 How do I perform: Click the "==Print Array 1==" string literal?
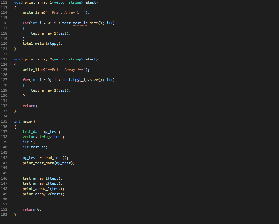tap(66, 12)
